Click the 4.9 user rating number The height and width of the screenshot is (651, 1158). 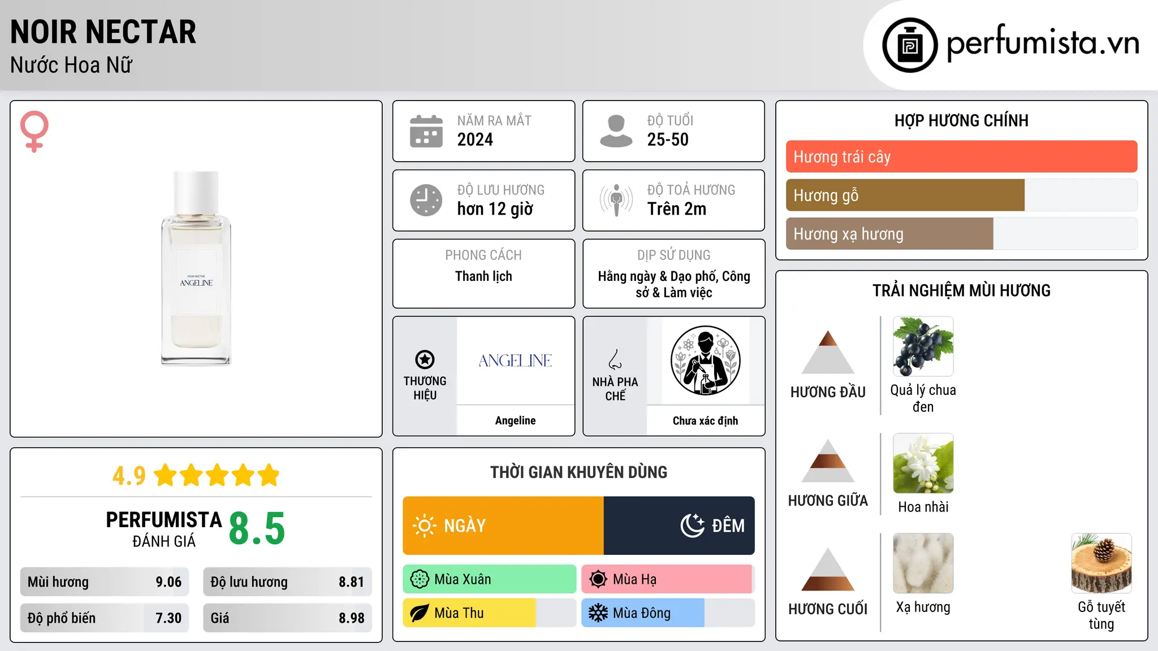(129, 476)
